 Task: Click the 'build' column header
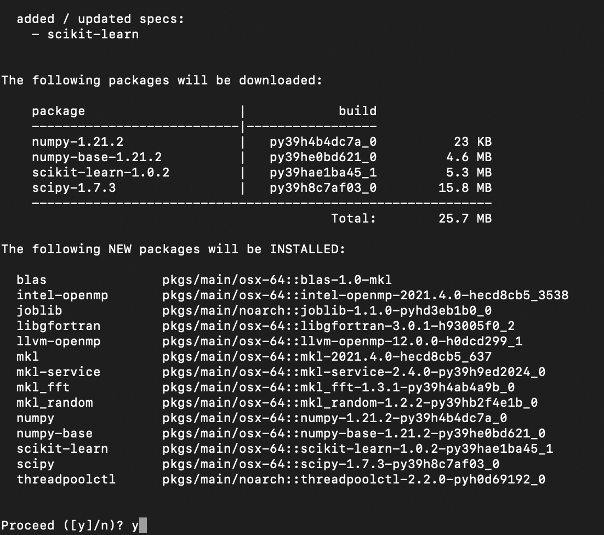coord(357,111)
